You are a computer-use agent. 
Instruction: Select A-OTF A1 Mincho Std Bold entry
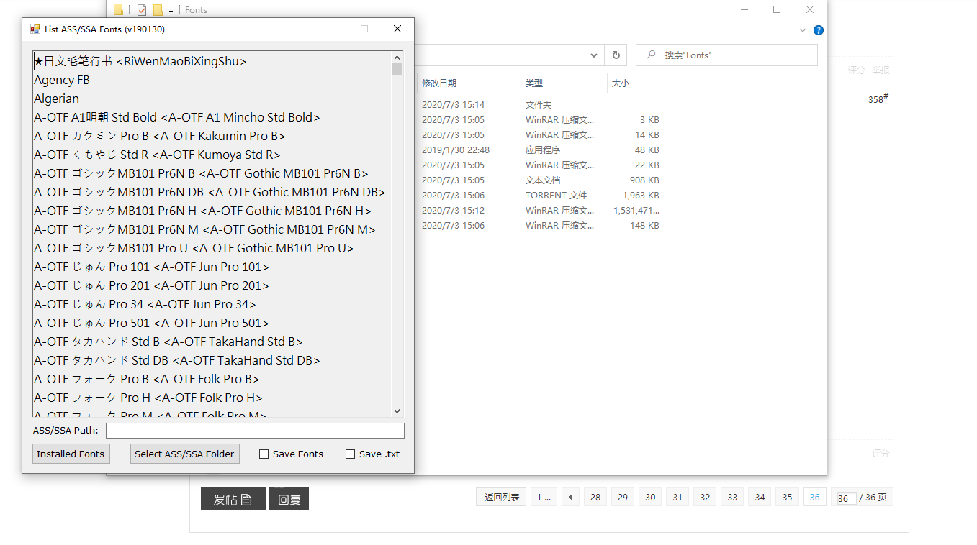(x=177, y=117)
